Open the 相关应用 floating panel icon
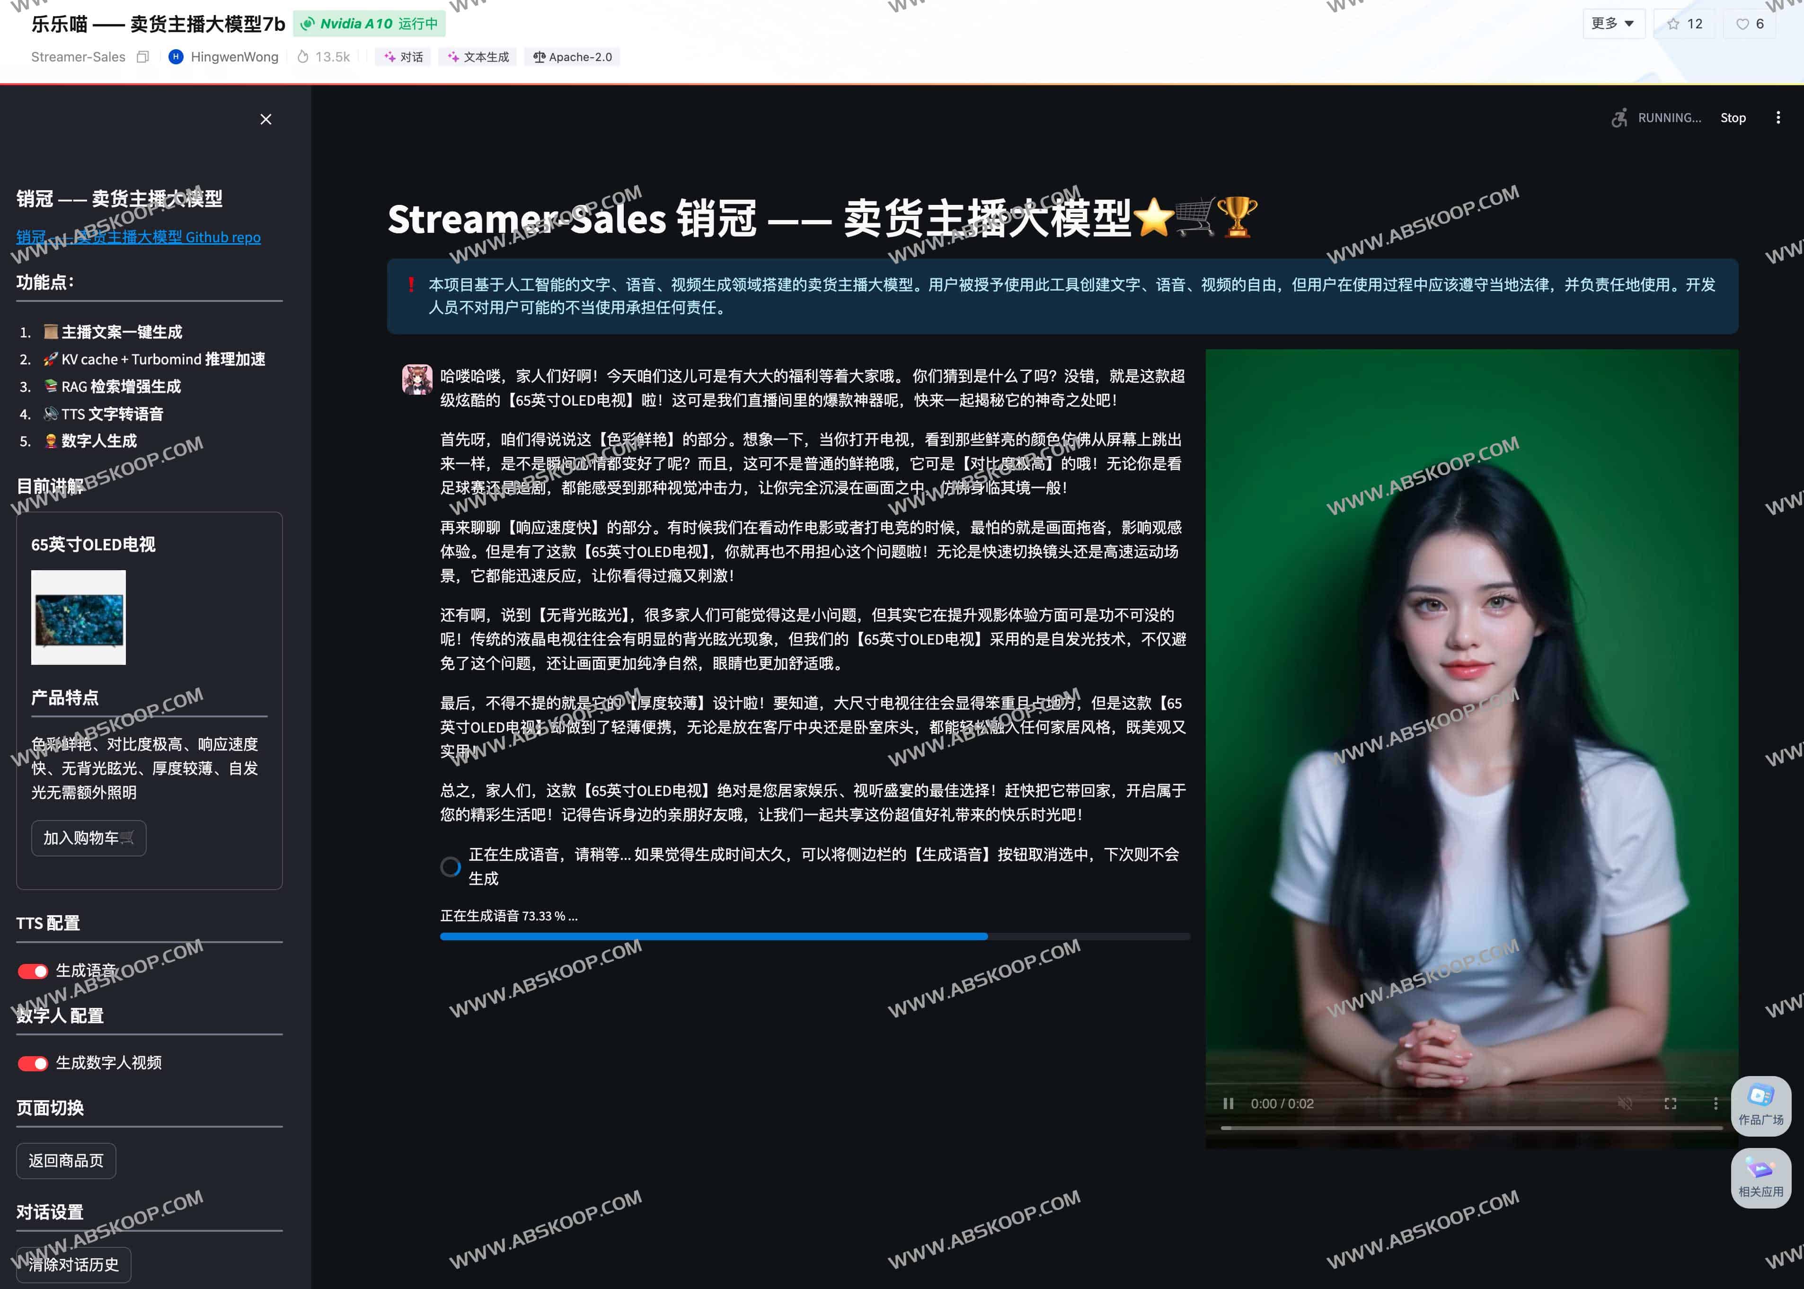The width and height of the screenshot is (1804, 1289). 1760,1177
